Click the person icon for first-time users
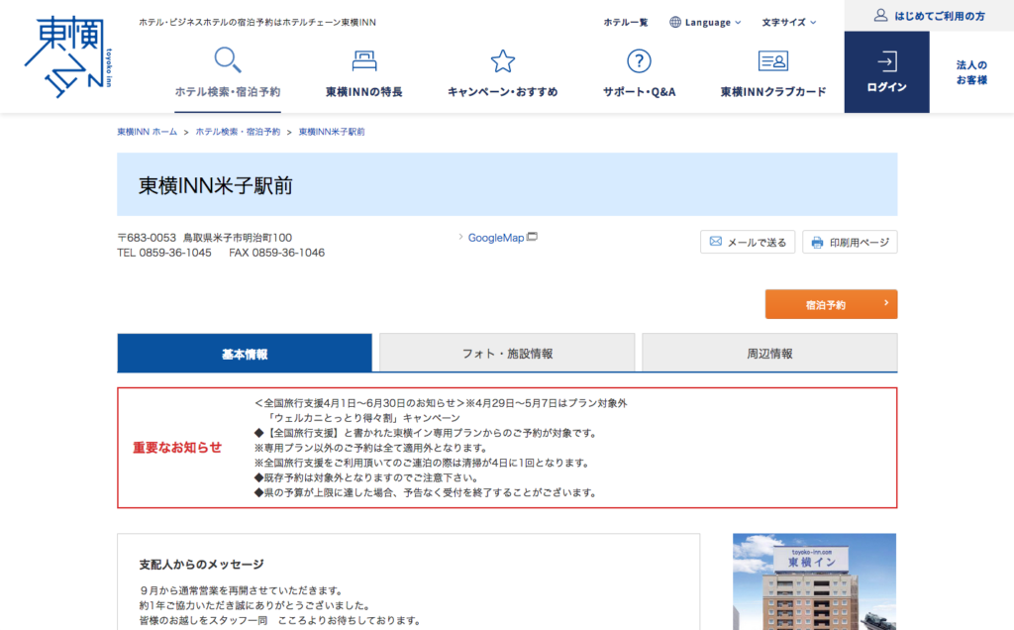Image resolution: width=1014 pixels, height=630 pixels. coord(880,15)
